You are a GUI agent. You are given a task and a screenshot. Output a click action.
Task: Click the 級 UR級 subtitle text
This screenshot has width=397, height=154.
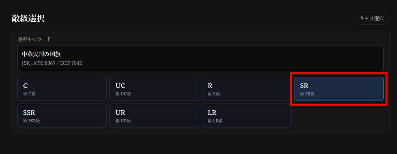(123, 121)
